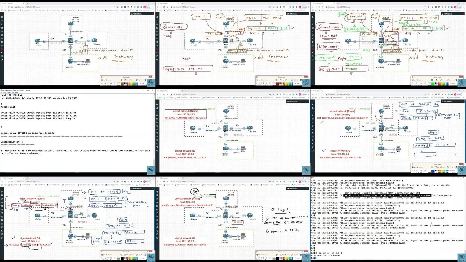This screenshot has height=262, width=466.
Task: Click the 'host 192.168.4.4' line in Notepad
Action: tap(11, 95)
